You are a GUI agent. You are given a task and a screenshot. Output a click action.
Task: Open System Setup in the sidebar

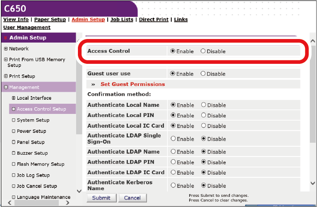(33, 120)
